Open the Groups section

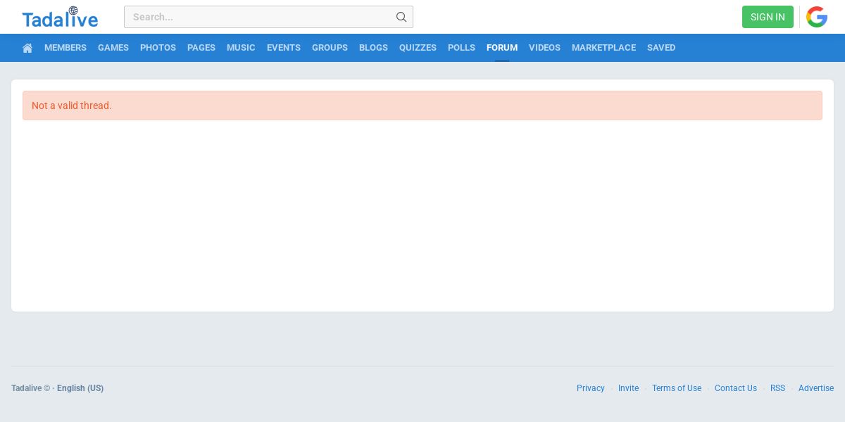point(330,48)
